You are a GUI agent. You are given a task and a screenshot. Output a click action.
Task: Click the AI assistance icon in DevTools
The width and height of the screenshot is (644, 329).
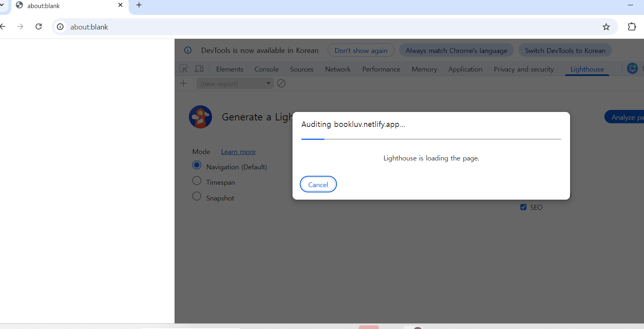pyautogui.click(x=632, y=68)
